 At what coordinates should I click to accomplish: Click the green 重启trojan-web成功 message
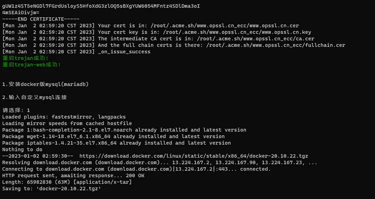pos(31,64)
